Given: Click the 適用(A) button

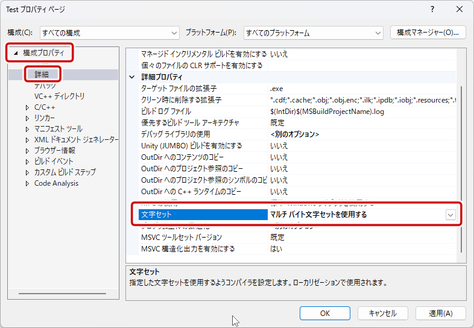Looking at the screenshot, I should [441, 313].
